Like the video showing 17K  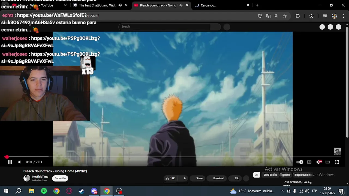[170, 178]
